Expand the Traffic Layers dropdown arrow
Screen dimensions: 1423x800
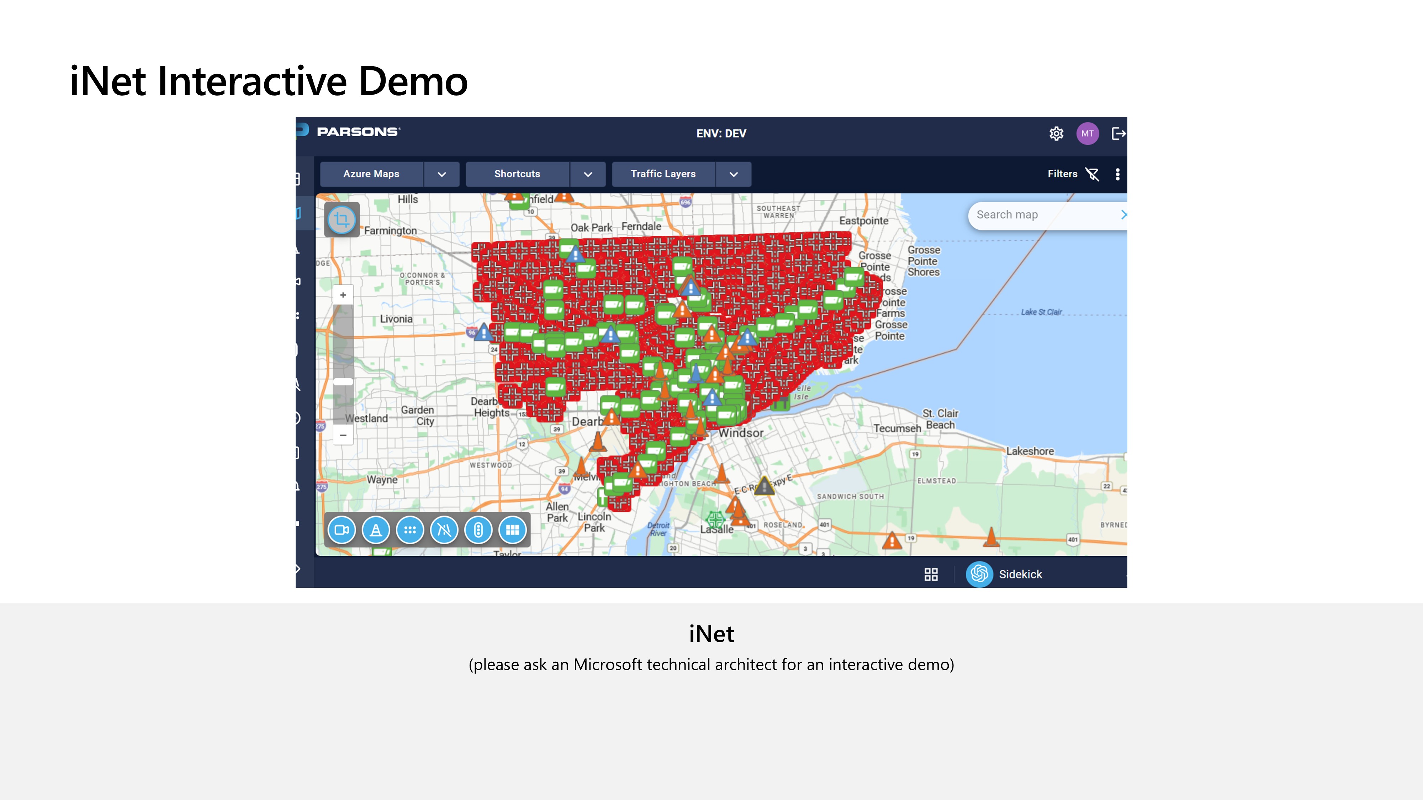(734, 174)
